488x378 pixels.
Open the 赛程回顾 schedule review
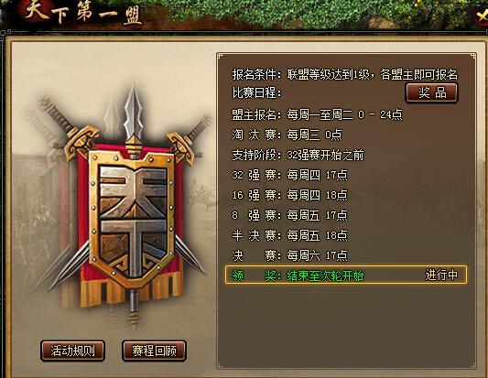(x=154, y=351)
